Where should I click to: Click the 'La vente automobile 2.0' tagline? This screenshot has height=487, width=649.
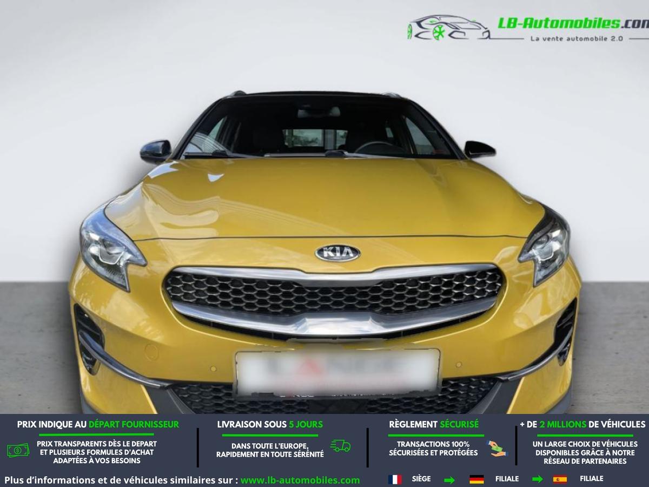tap(577, 38)
